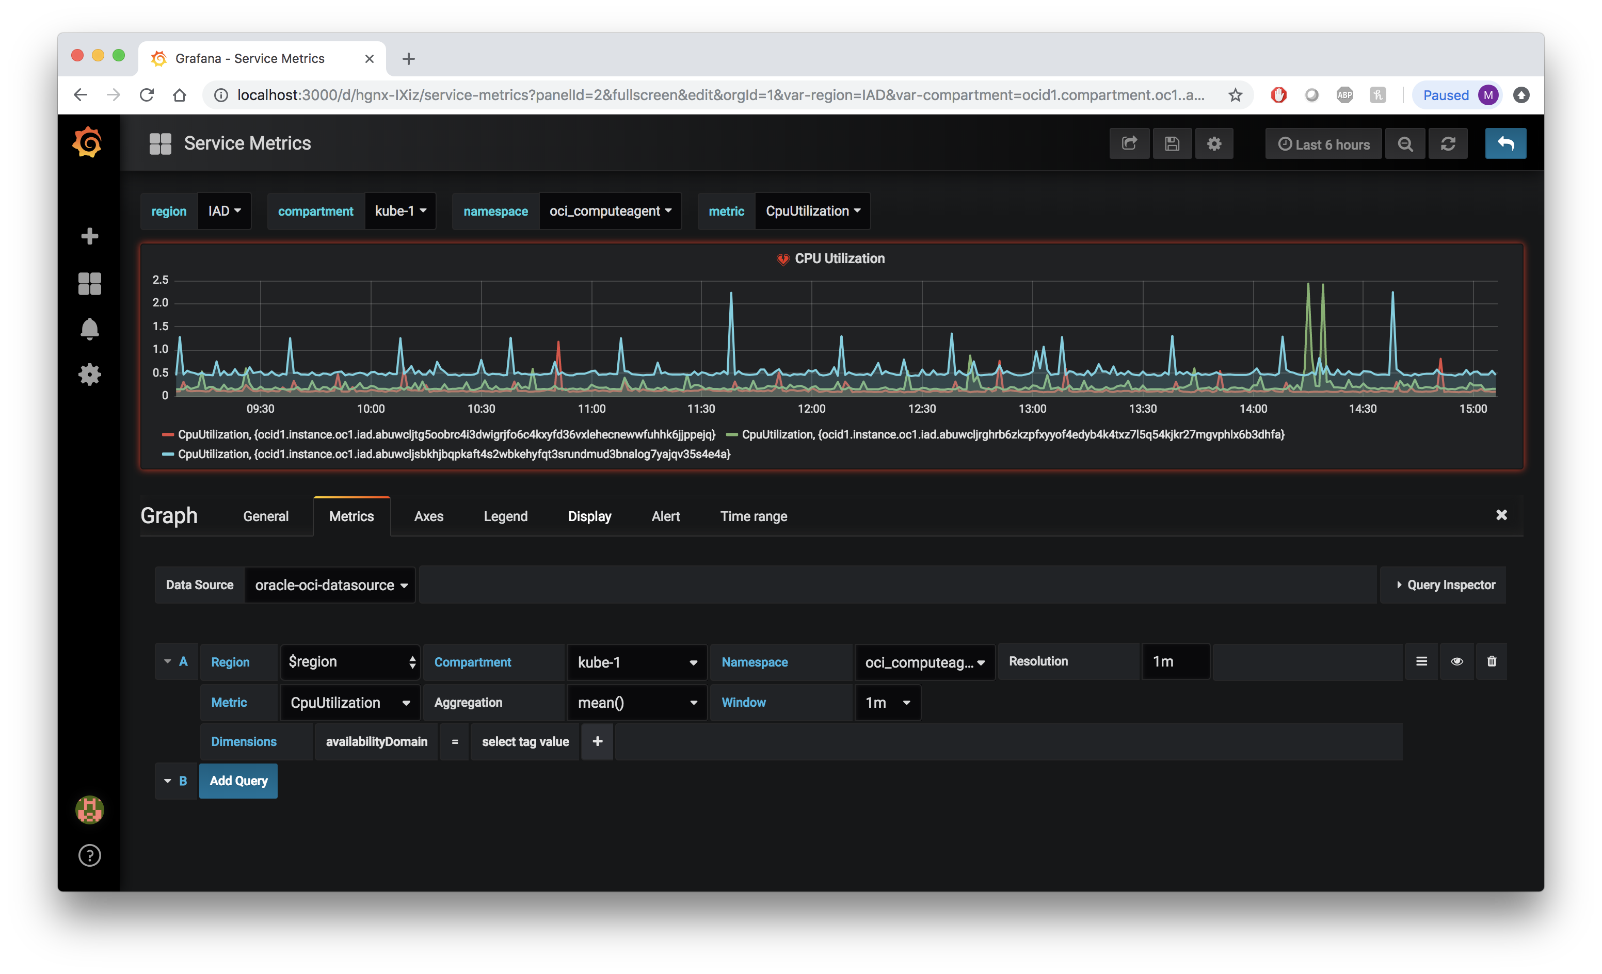Open the mean() aggregation dropdown
Viewport: 1602px width, 974px height.
(x=636, y=703)
